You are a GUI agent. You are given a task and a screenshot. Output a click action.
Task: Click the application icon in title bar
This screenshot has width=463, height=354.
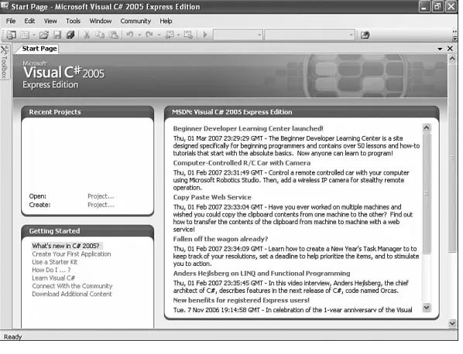click(x=5, y=5)
